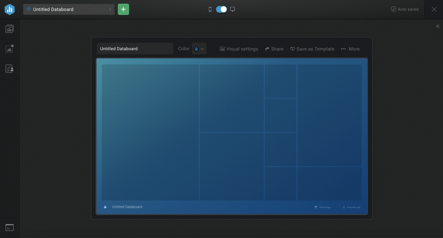Click the Untitled Databoard name input field
The width and height of the screenshot is (443, 238).
[135, 49]
